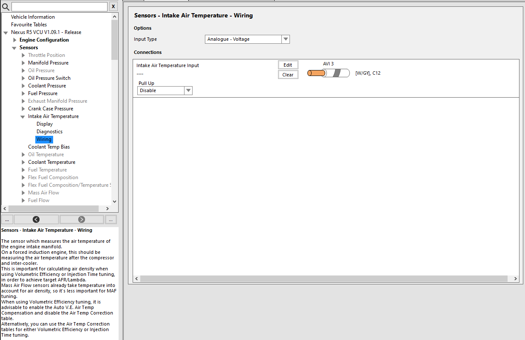
Task: Select Display under Intake Air Temperature
Action: (45, 124)
